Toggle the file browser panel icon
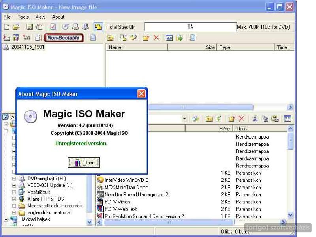316x237 pixels. tap(98, 27)
